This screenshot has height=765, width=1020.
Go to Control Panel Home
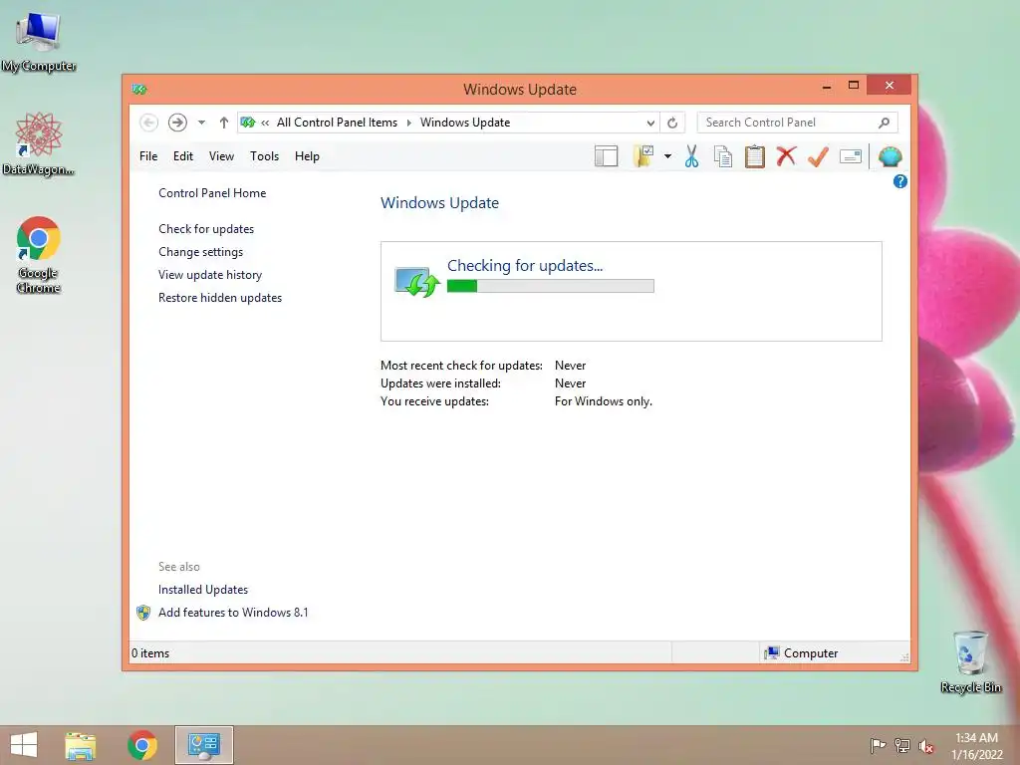pos(212,193)
